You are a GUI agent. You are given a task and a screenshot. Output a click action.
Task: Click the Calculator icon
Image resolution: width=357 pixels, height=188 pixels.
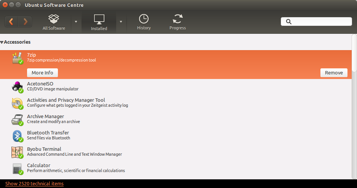click(x=18, y=169)
